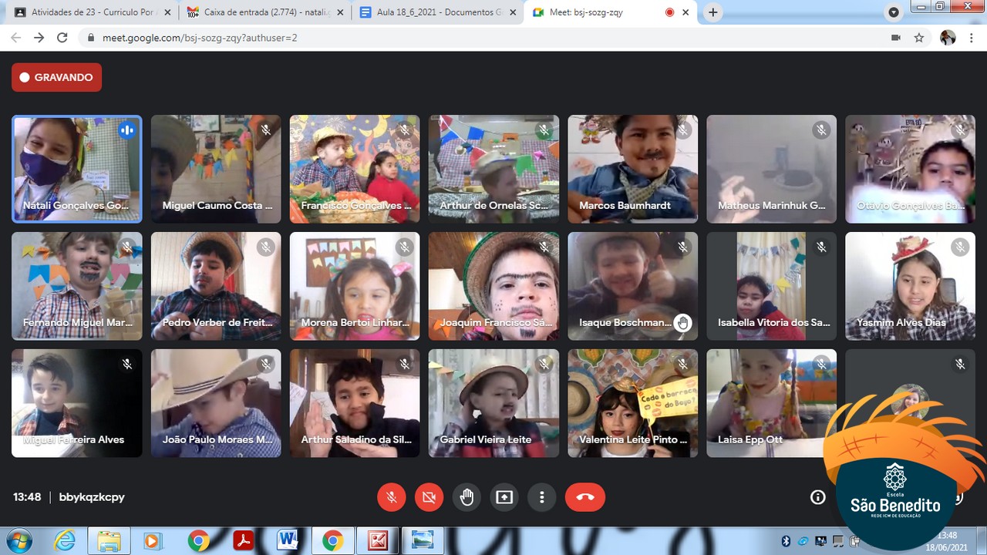Open the Chrome profile avatar menu
The image size is (987, 555).
[948, 37]
